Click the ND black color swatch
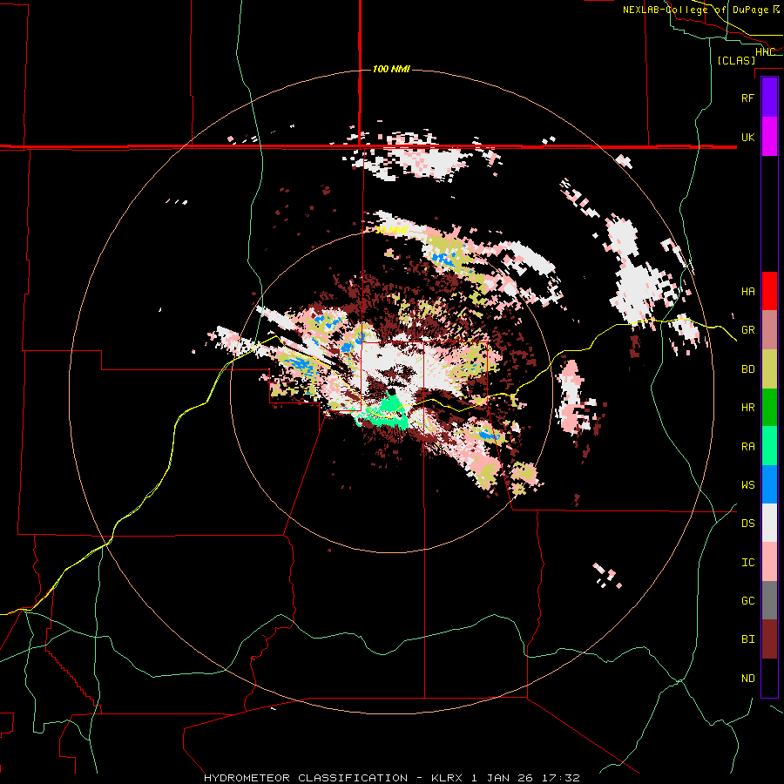Screen dimensions: 784x784 click(x=769, y=678)
